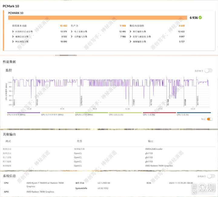
Task: Click the 常用基本功能 score 10 482
Action: [63, 26]
